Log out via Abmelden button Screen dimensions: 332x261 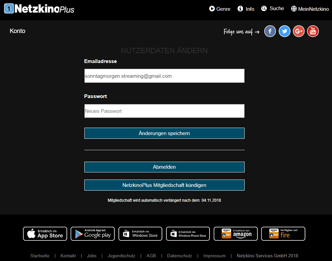[x=164, y=167]
